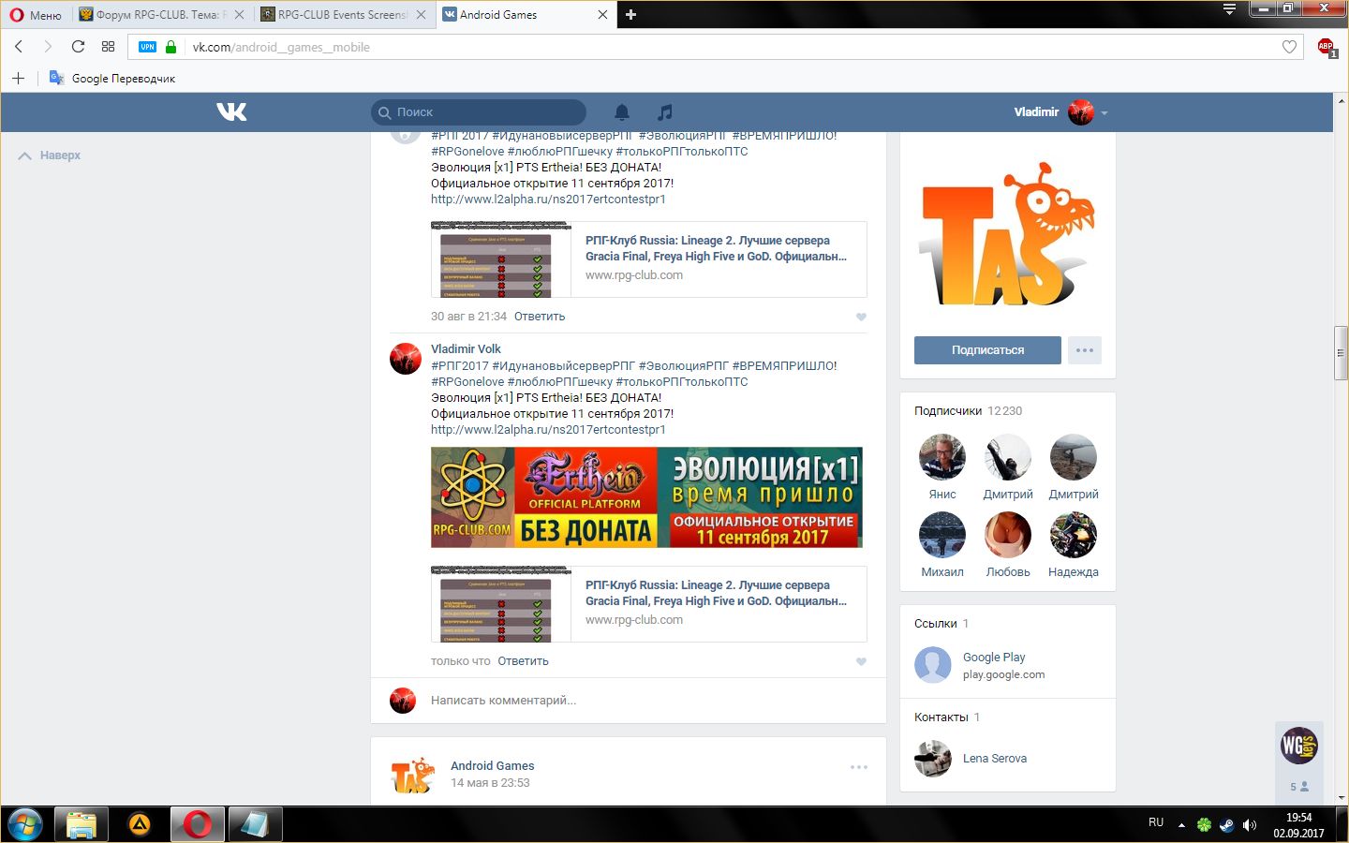Open the Android Games post author link
Screen dimensions: 1349x843
(x=492, y=766)
